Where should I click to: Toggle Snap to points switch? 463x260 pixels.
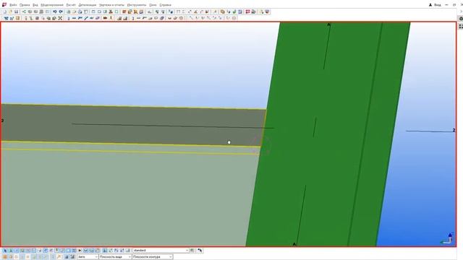pyautogui.click(x=5, y=257)
